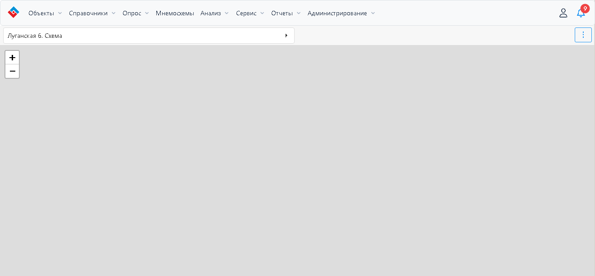Click the chevron next to Сервис
Screen dimensions: 595x276
(262, 14)
